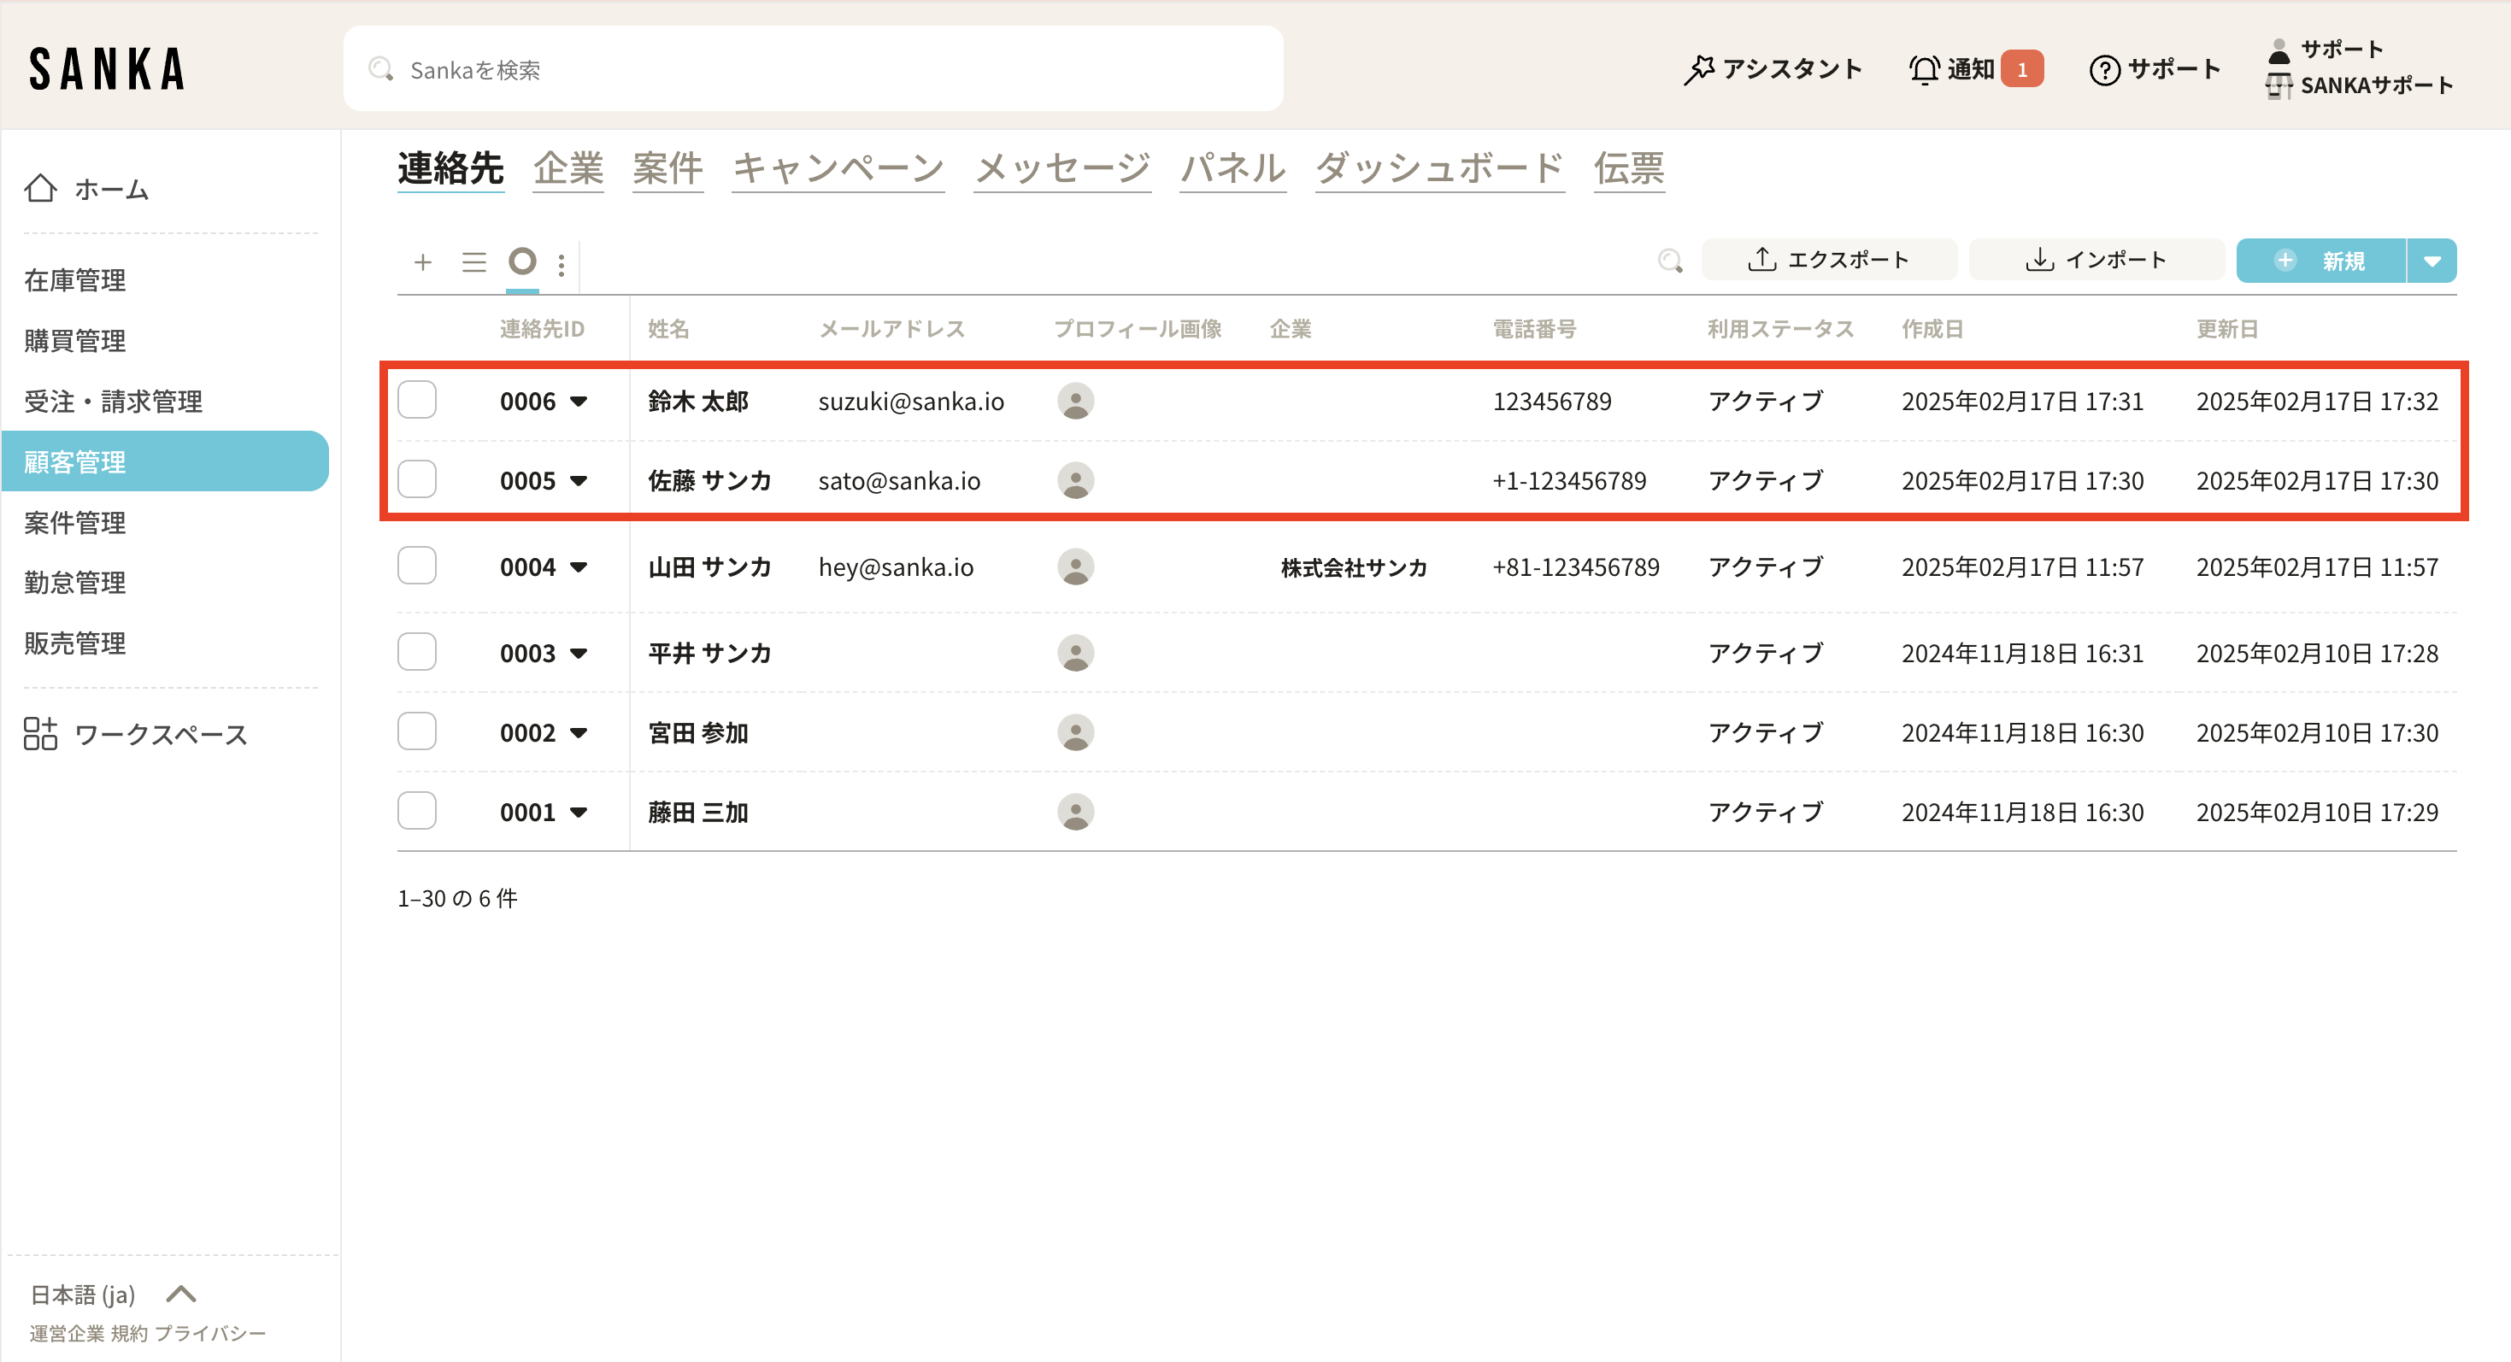
Task: Open the arrow dropdown beside 新規 button
Action: click(2431, 260)
